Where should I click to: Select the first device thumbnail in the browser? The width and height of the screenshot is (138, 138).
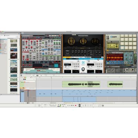pyautogui.click(x=14, y=41)
